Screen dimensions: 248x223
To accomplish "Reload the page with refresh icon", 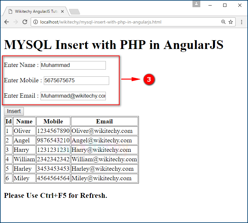I will 25,22.
